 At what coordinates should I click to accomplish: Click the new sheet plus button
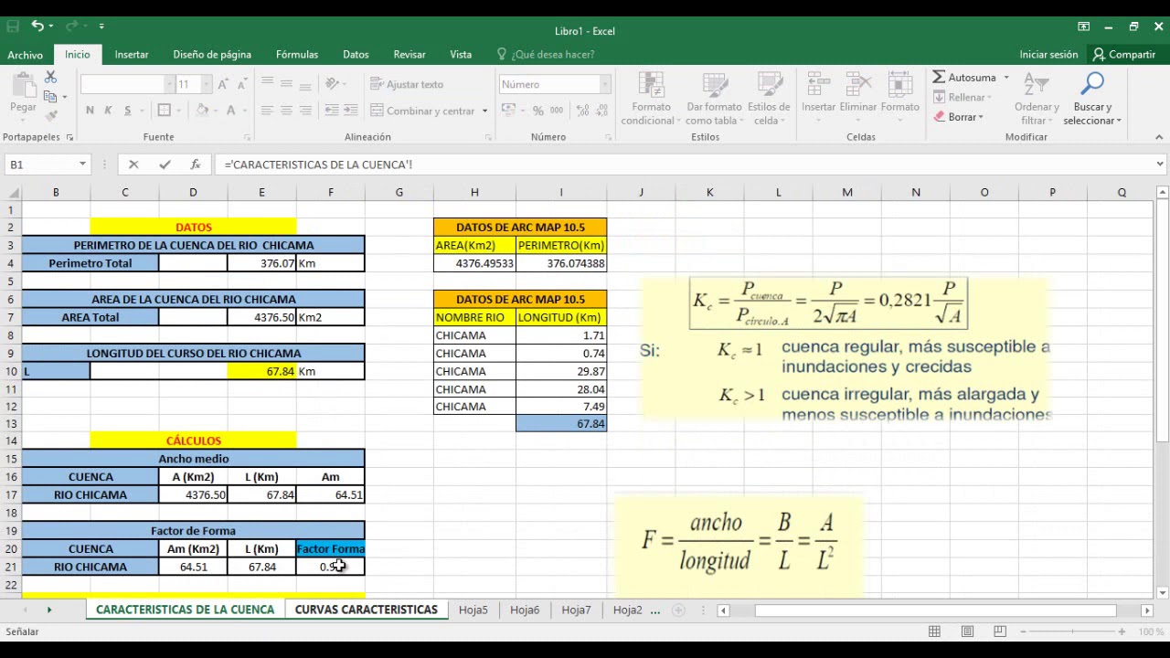click(678, 610)
